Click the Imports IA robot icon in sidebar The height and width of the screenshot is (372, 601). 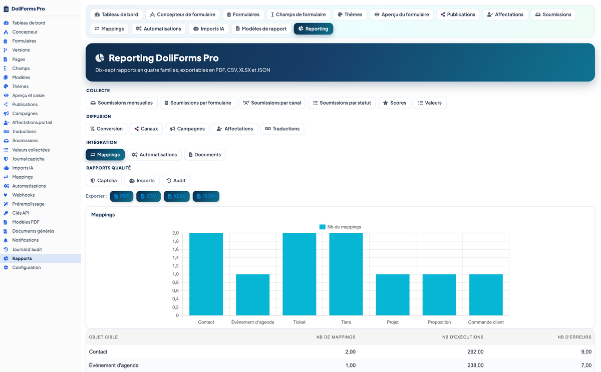click(x=6, y=168)
